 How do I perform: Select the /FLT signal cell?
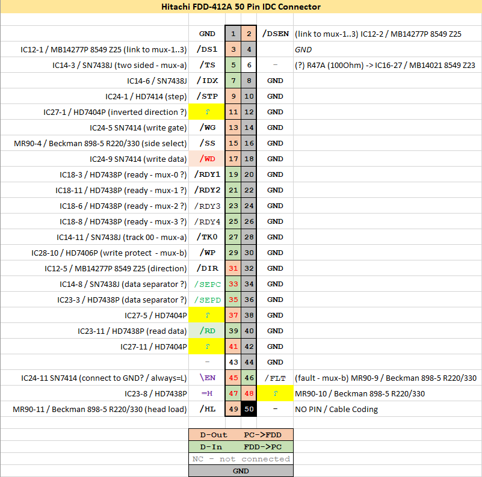275,378
